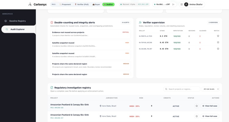
Task: Click the Regulatory investigation registry document icon
Action: 52,88
